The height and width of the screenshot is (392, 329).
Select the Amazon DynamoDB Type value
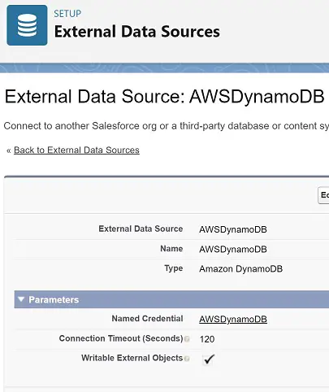(241, 269)
